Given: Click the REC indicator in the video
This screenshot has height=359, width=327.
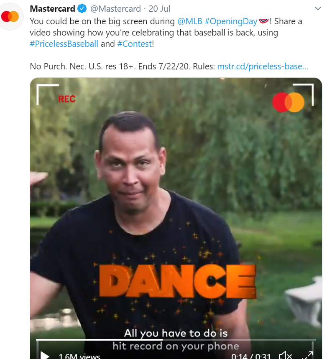Looking at the screenshot, I should pyautogui.click(x=66, y=99).
